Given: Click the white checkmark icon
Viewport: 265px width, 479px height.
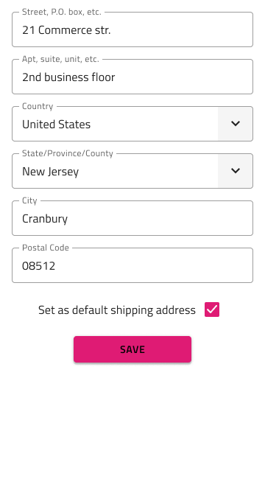Looking at the screenshot, I should coord(212,310).
